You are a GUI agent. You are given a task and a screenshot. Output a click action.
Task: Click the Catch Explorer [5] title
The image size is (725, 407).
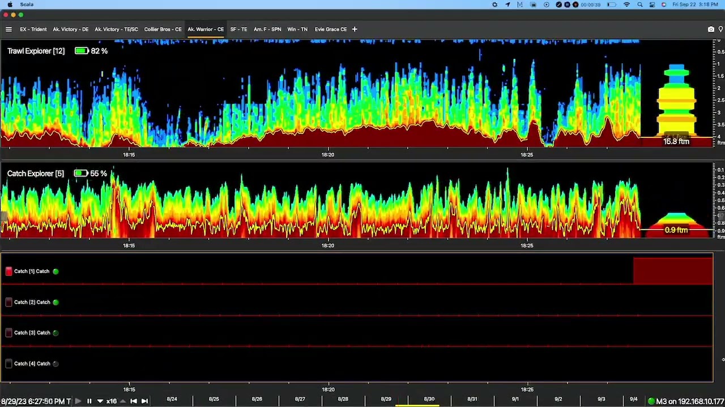(x=35, y=174)
